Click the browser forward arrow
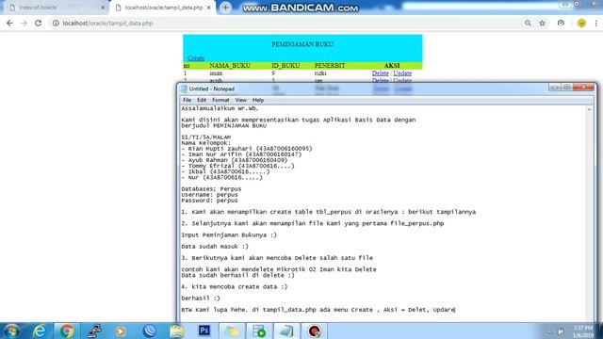Screen dimensions: 603x339 click(24, 23)
